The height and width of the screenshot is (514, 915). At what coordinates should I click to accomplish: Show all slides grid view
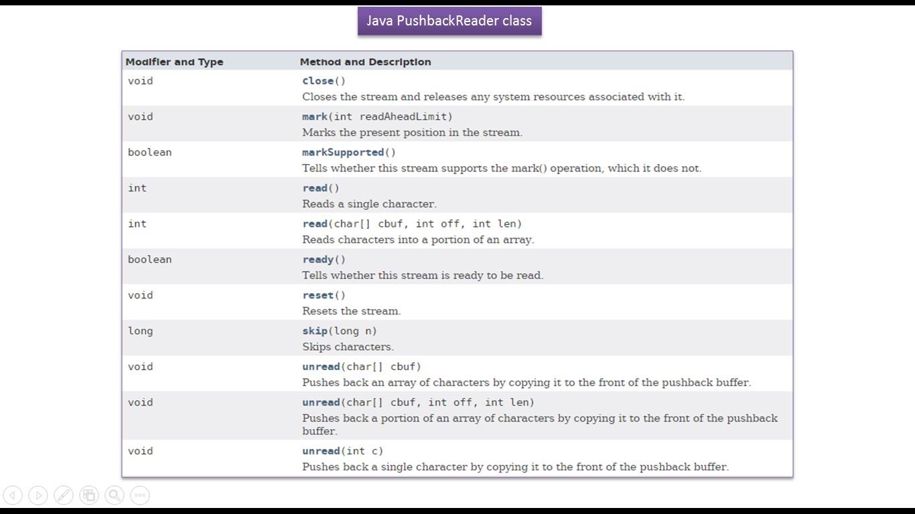(89, 495)
